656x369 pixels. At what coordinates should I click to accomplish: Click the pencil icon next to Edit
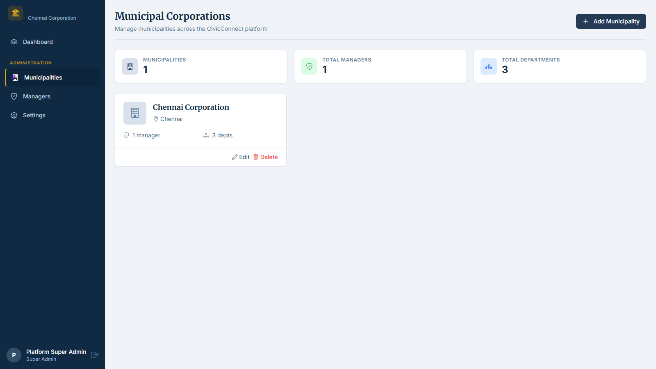[x=234, y=157]
